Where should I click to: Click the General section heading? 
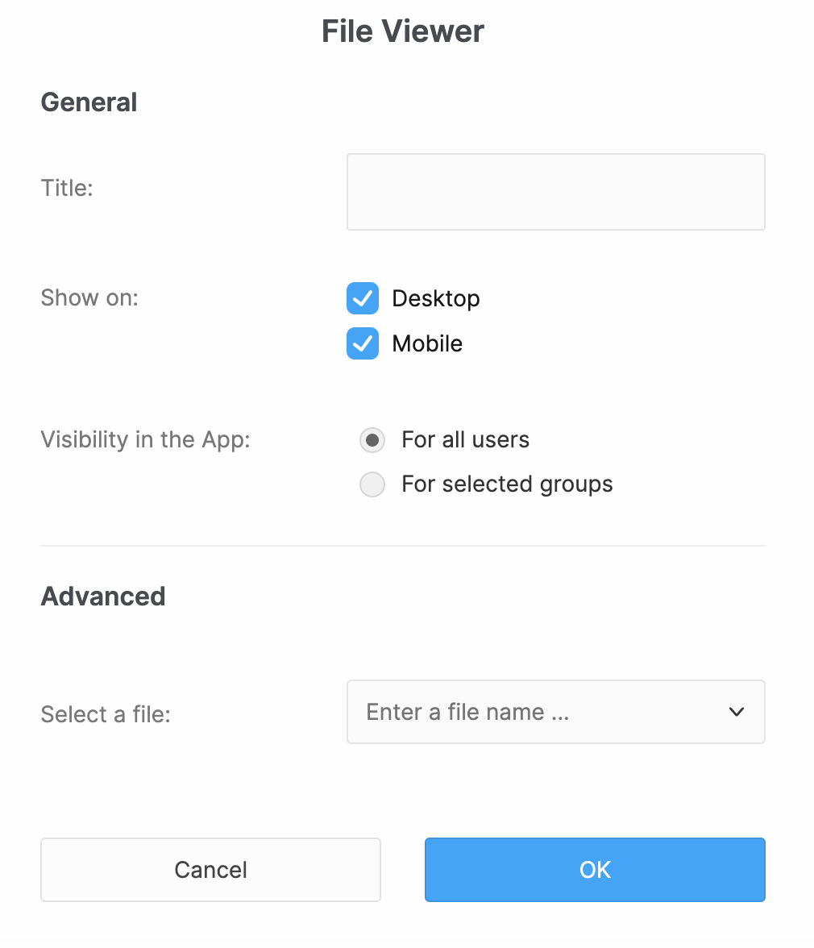[89, 102]
